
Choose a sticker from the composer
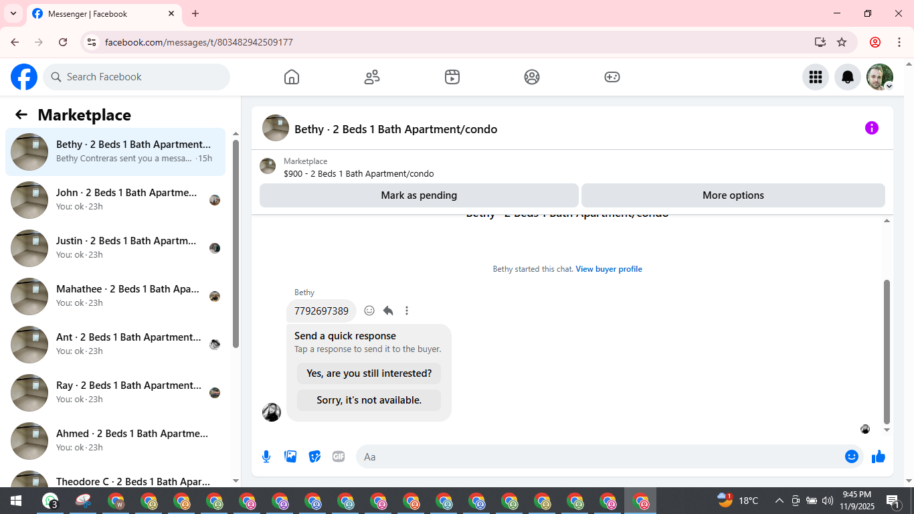click(314, 456)
